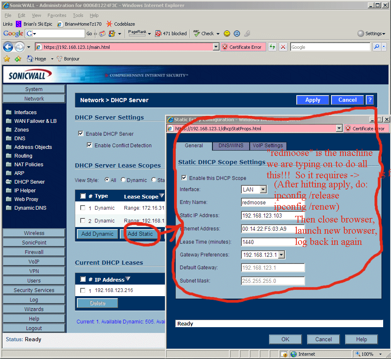Open the search provider dropdown arrow

[x=384, y=47]
